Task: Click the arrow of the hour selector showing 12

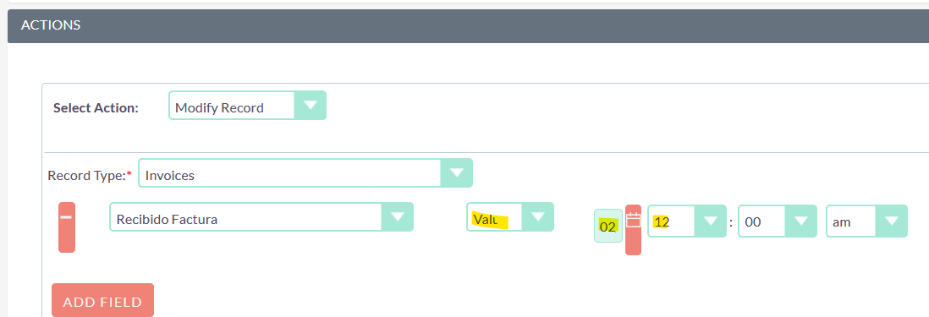Action: pos(710,221)
